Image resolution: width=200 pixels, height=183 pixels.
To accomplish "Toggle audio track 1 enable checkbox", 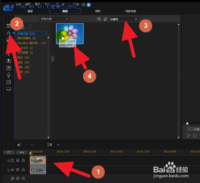I will [x=18, y=170].
